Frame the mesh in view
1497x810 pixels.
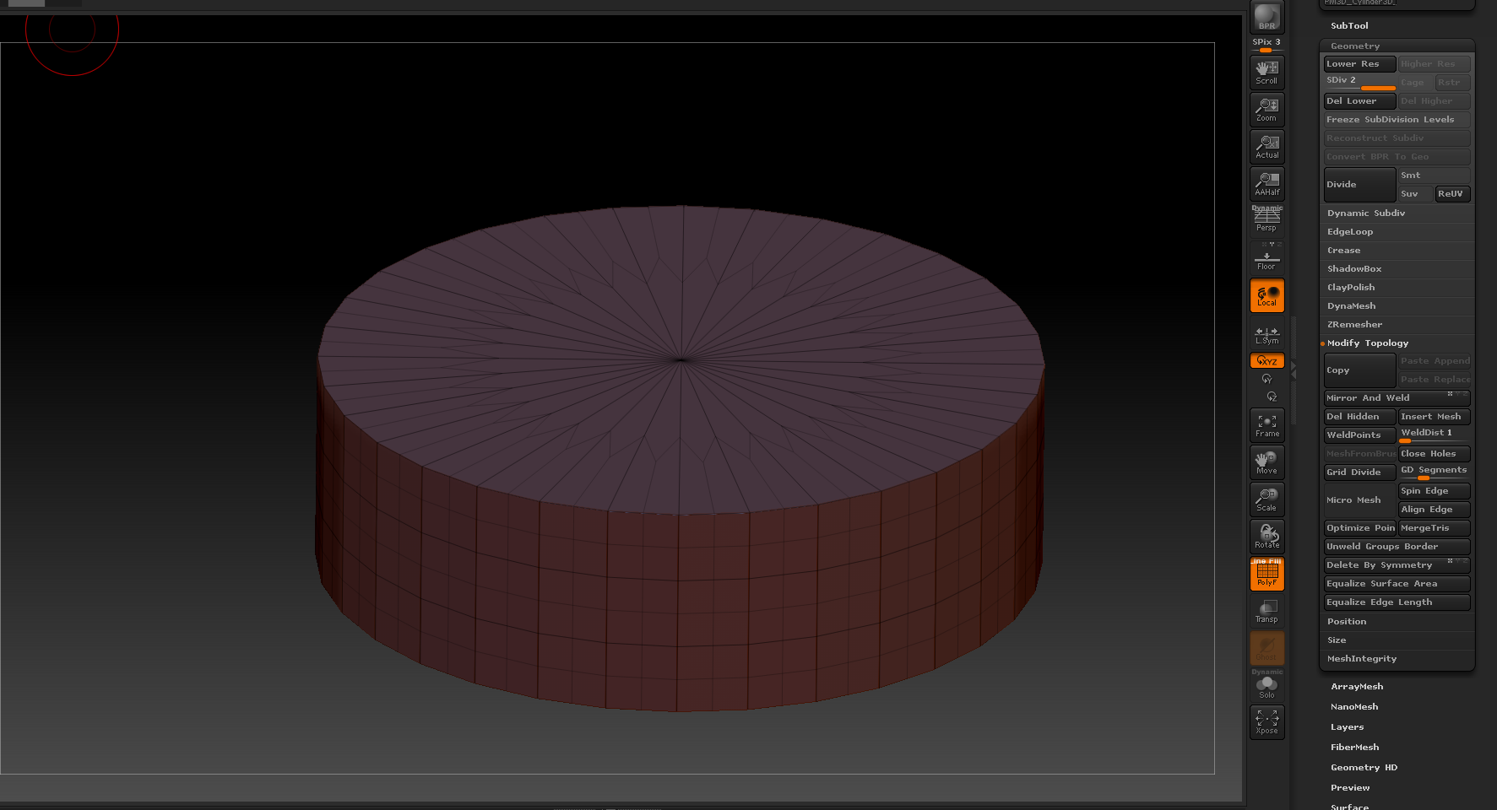point(1266,425)
